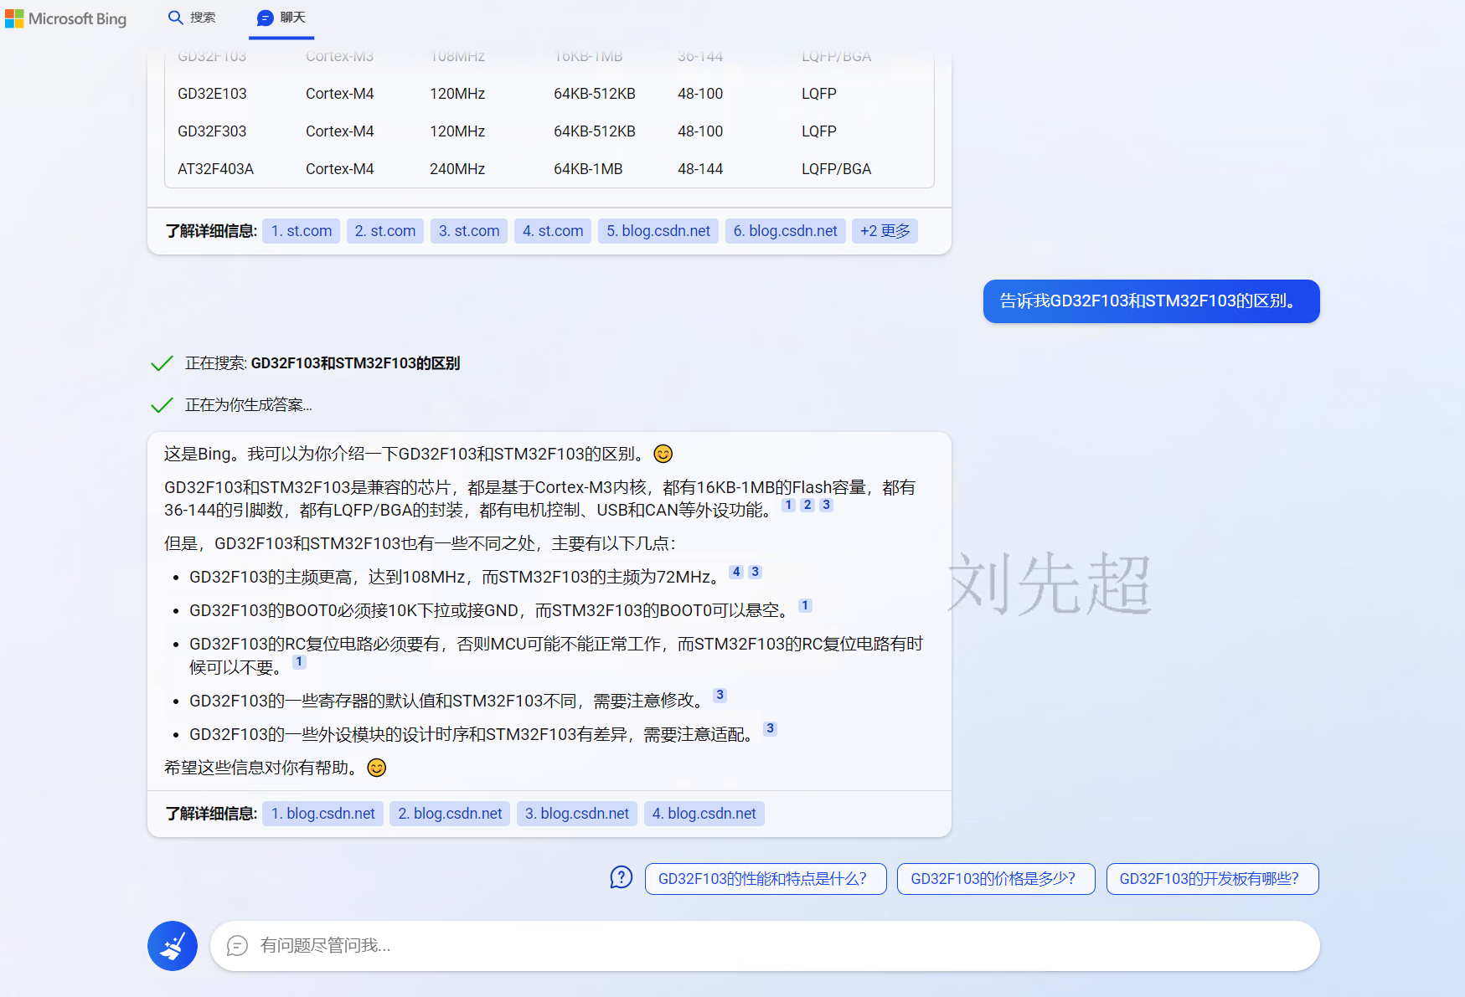This screenshot has width=1465, height=997.
Task: Click the Microsoft Bing logo
Action: point(65,18)
